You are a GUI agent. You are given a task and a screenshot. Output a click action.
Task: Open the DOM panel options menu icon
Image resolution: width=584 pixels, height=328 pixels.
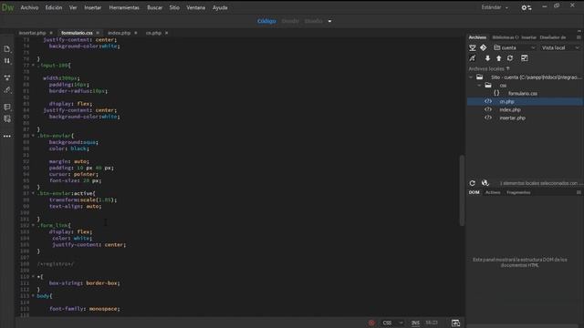579,192
